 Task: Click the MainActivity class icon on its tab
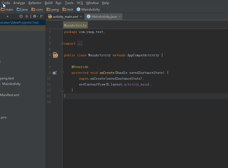(88, 16)
